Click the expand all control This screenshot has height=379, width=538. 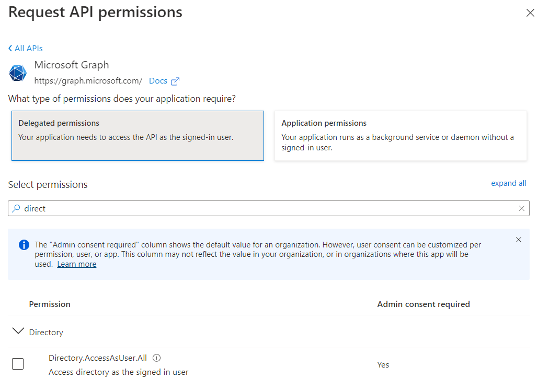point(508,183)
